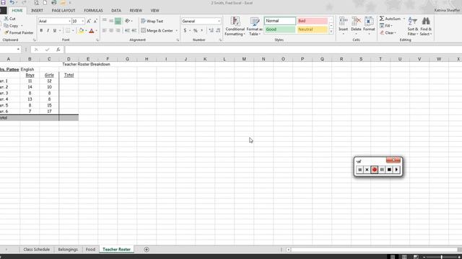Click Decrease Decimal icon
The width and height of the screenshot is (462, 259).
tap(218, 30)
